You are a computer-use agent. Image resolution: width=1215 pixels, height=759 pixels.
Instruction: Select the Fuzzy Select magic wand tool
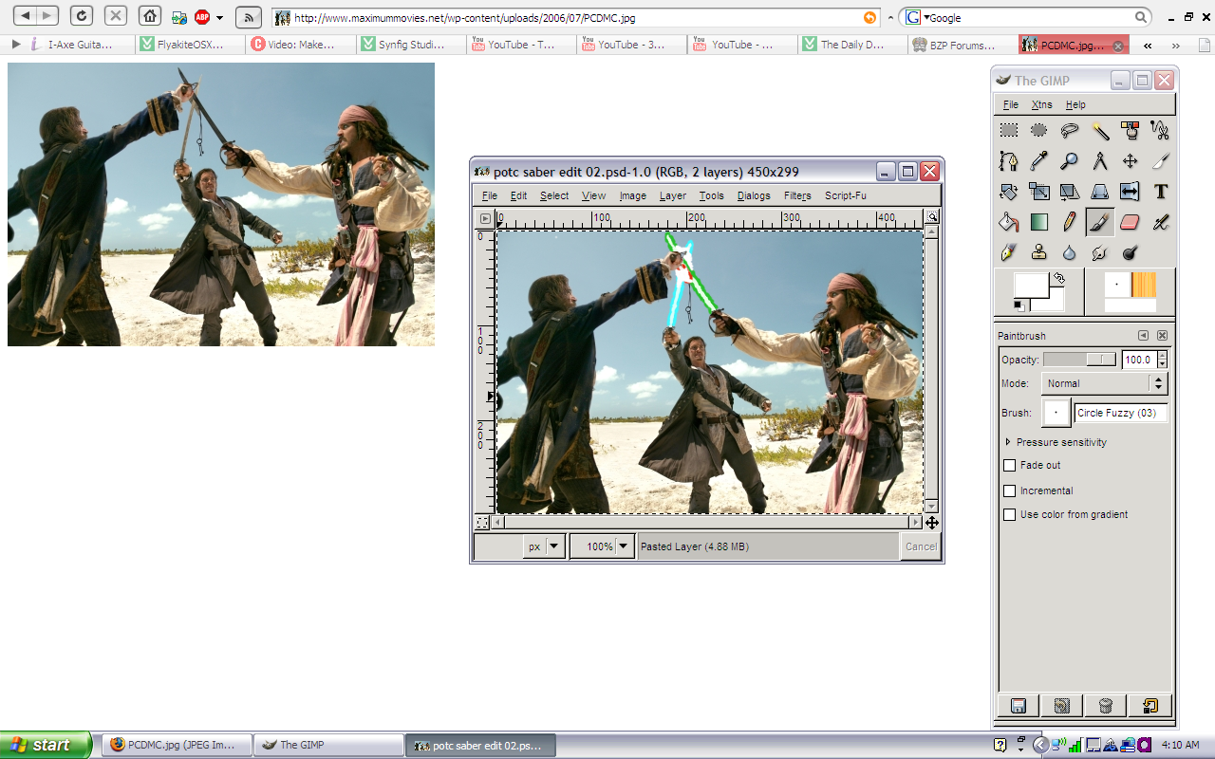tap(1099, 131)
